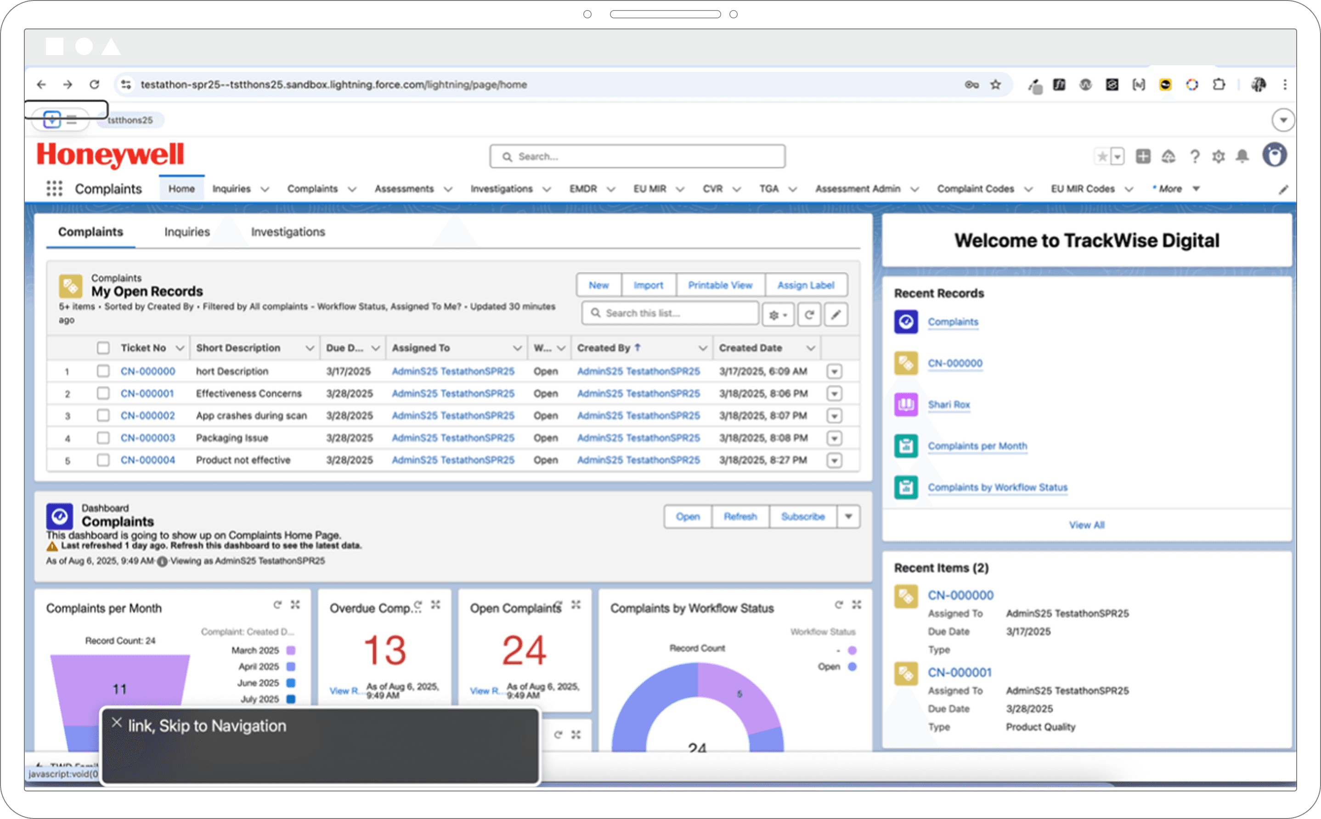The height and width of the screenshot is (819, 1321).
Task: Go back in browser history
Action: point(41,84)
